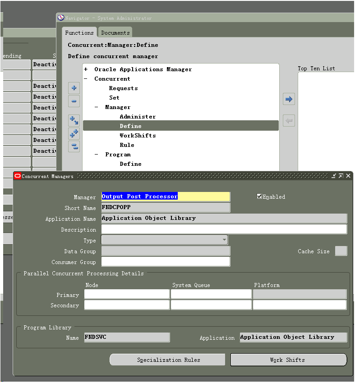Collapse the Manager tree node
Image resolution: width=355 pixels, height=383 pixels.
(97, 107)
